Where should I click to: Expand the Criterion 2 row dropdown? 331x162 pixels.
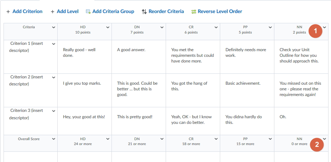53,77
